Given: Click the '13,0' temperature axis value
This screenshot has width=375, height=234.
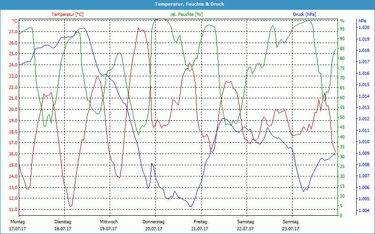Looking at the screenshot, I should [13, 188].
